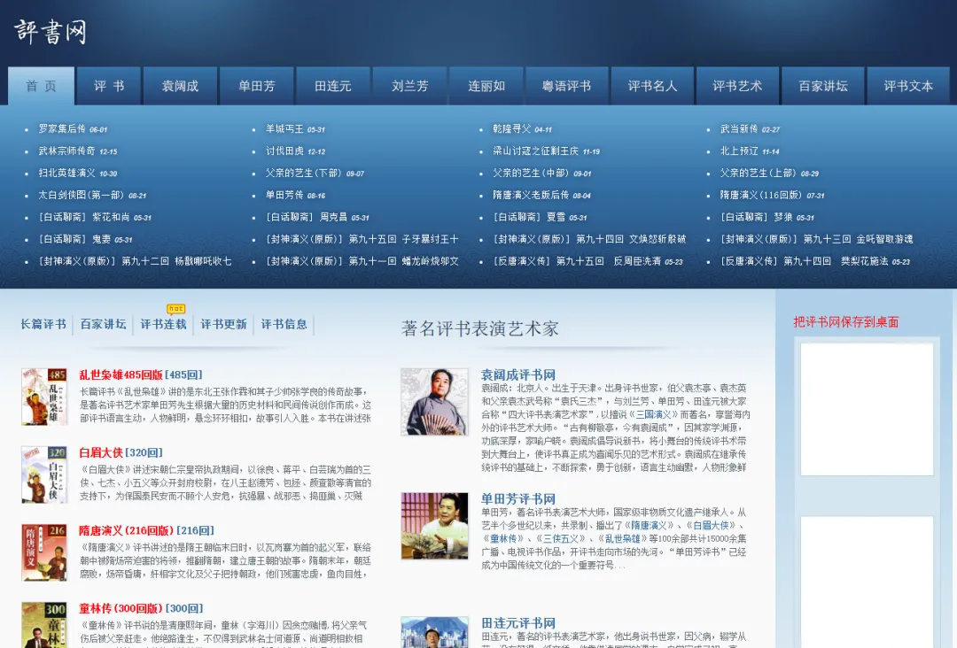
Task: Go to the 单田芳 navigation tab
Action: point(256,86)
